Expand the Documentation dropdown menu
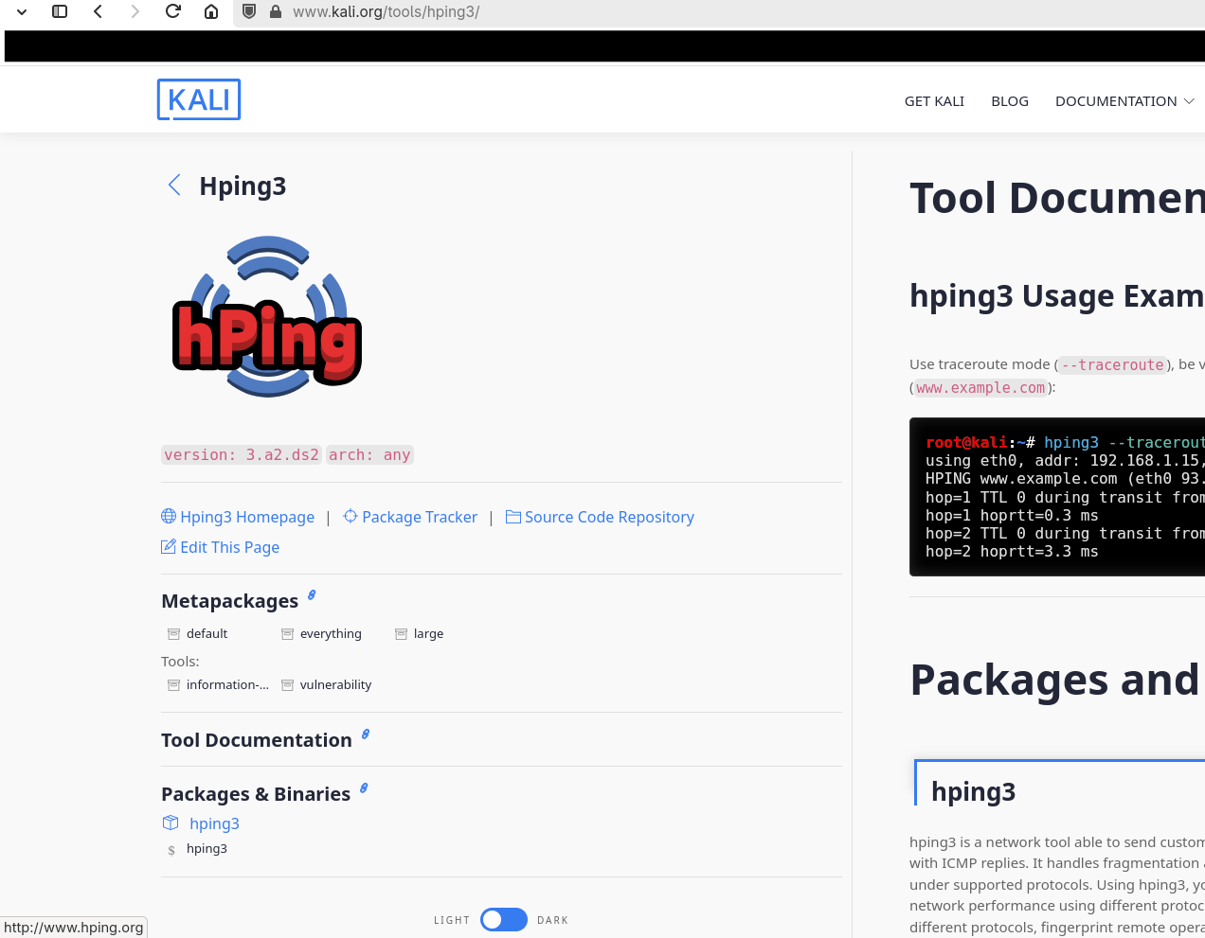The width and height of the screenshot is (1205, 938). [1124, 101]
